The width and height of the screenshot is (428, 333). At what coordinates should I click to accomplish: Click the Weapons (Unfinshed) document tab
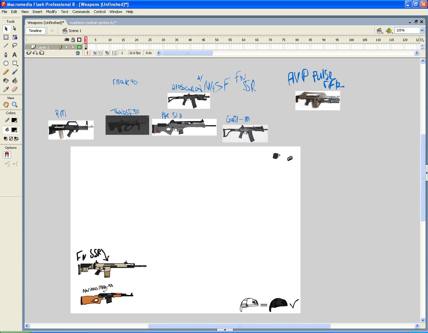46,23
